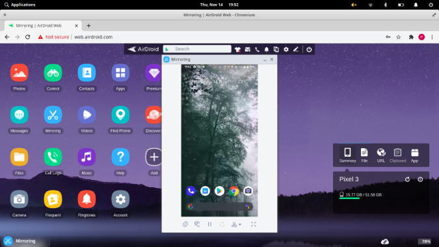This screenshot has height=247, width=439.
Task: Open the Account gear icon
Action: tap(120, 199)
